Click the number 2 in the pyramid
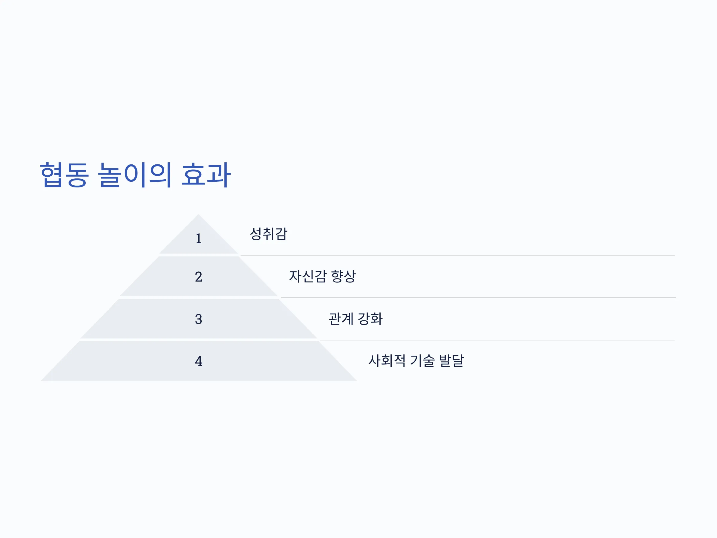The width and height of the screenshot is (717, 538). (199, 276)
